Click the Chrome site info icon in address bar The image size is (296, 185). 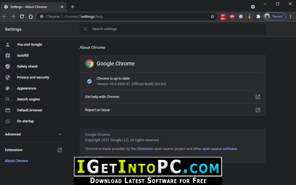(42, 17)
